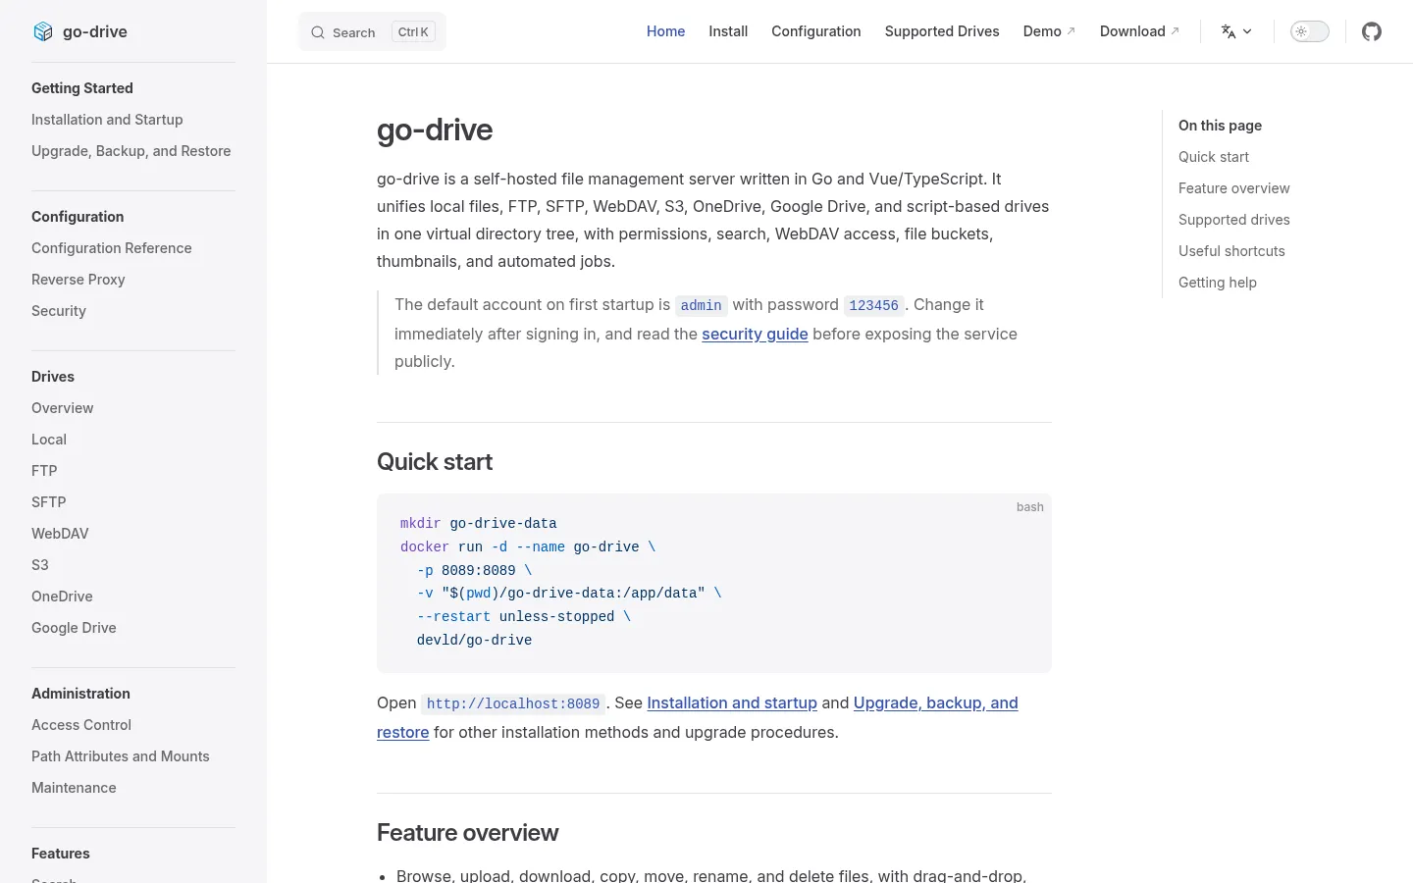Viewport: 1413px width, 883px height.
Task: Click the search magnifier icon
Action: click(x=318, y=32)
